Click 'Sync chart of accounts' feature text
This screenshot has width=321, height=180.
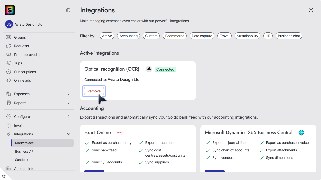231,150
